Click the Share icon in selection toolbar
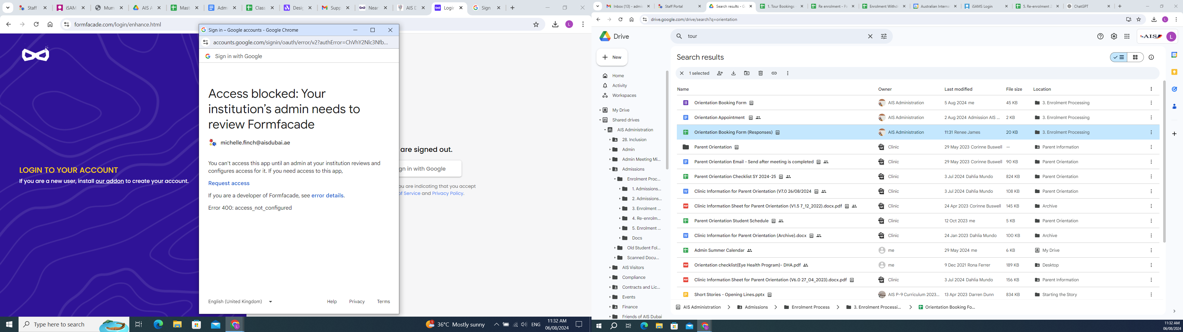The width and height of the screenshot is (1183, 332). (720, 73)
